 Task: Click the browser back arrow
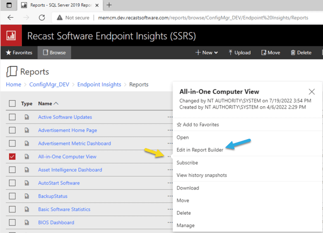point(11,18)
